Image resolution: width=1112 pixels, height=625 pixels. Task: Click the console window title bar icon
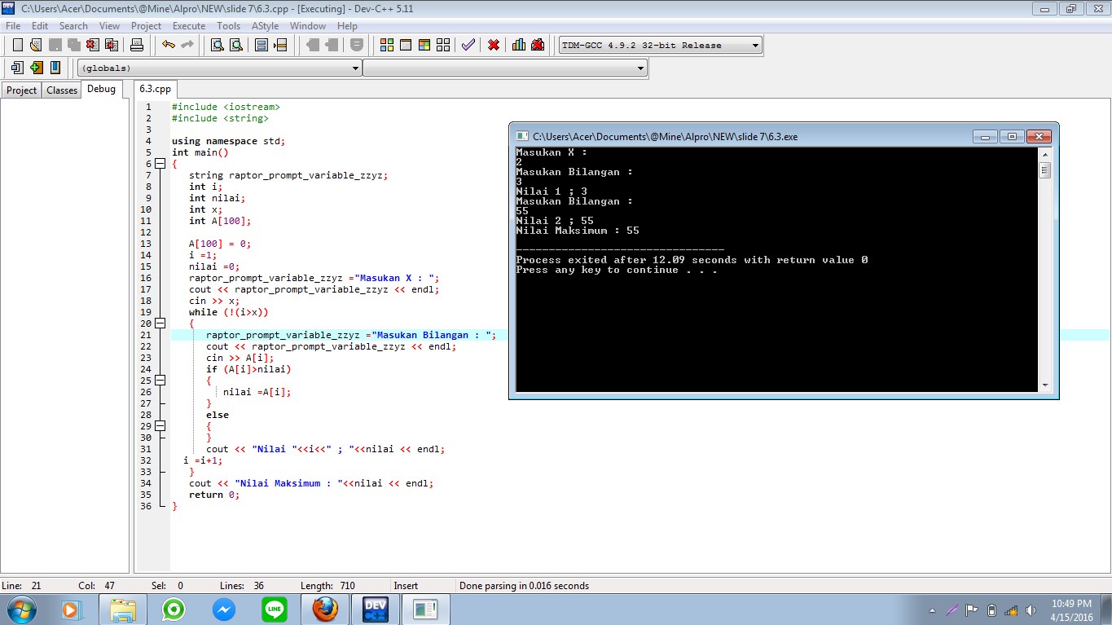point(522,136)
